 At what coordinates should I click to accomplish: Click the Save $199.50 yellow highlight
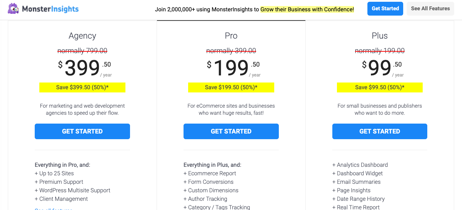(x=231, y=87)
